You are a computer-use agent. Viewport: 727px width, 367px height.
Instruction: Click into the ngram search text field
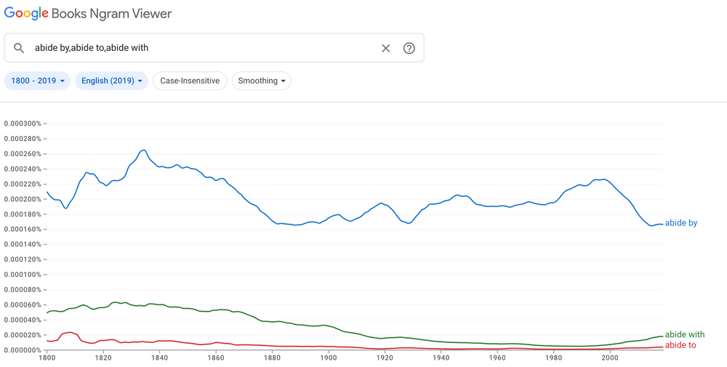[x=204, y=48]
